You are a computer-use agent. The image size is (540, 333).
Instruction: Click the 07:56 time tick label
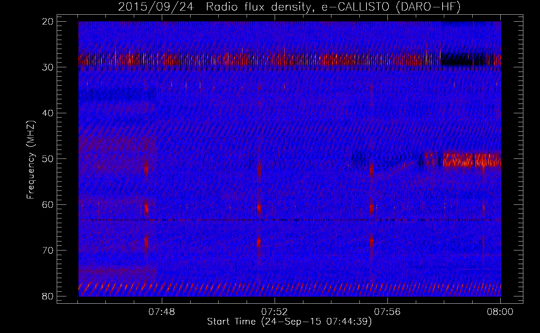pyautogui.click(x=387, y=312)
